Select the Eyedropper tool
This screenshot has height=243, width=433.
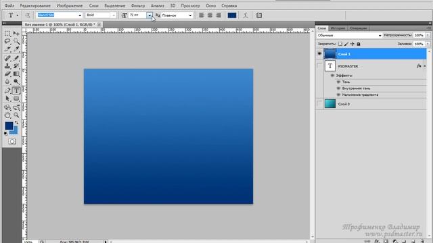click(x=16, y=49)
